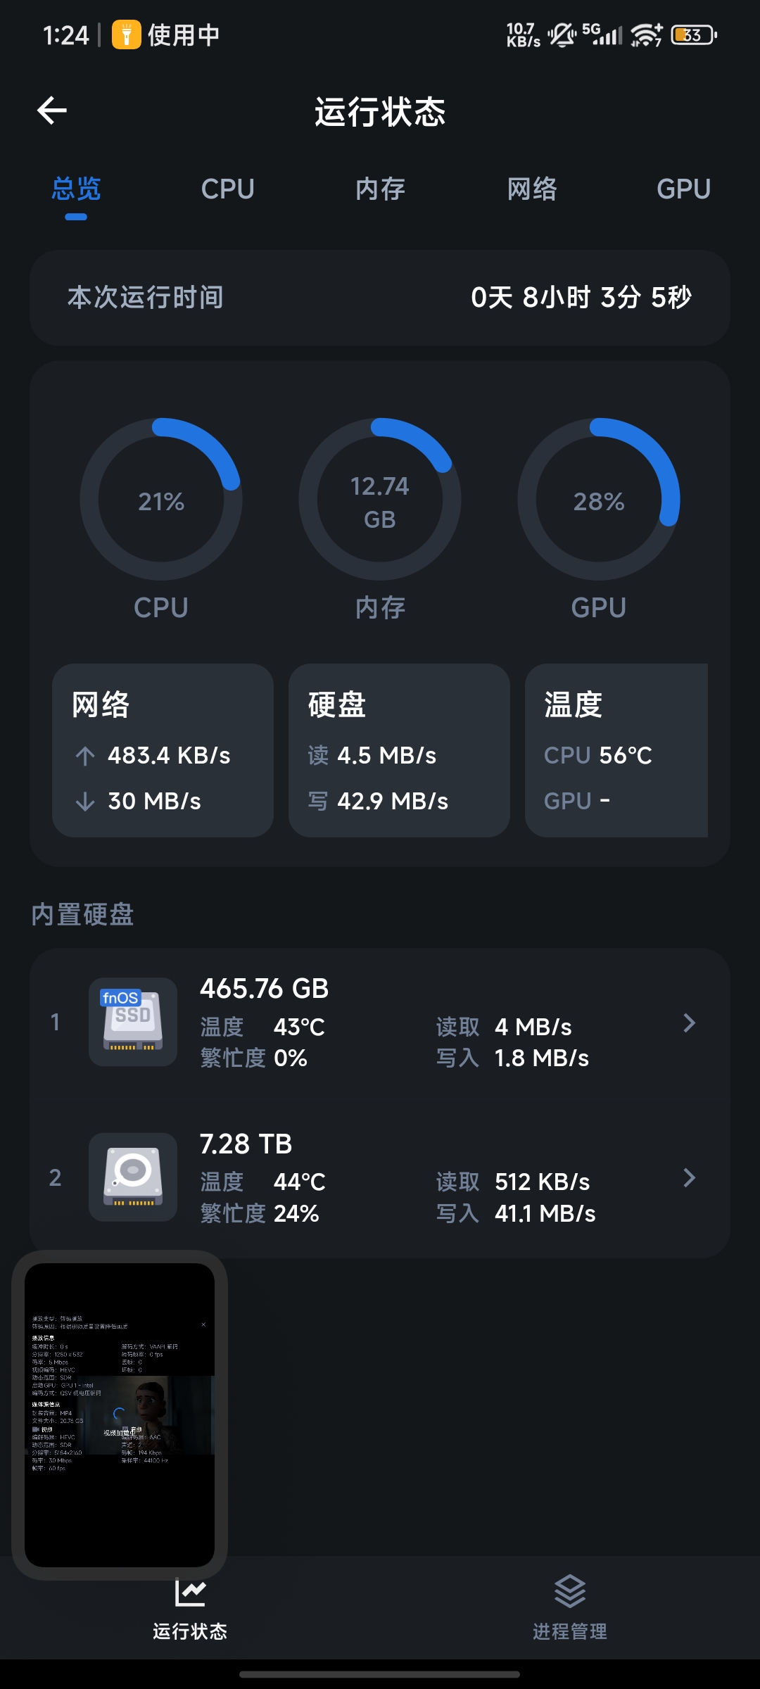Tap the 7.28 TB hard disk icon
Viewport: 760px width, 1689px height.
[133, 1177]
